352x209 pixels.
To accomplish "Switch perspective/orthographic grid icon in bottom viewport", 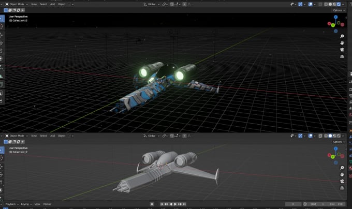I will (x=342, y=188).
